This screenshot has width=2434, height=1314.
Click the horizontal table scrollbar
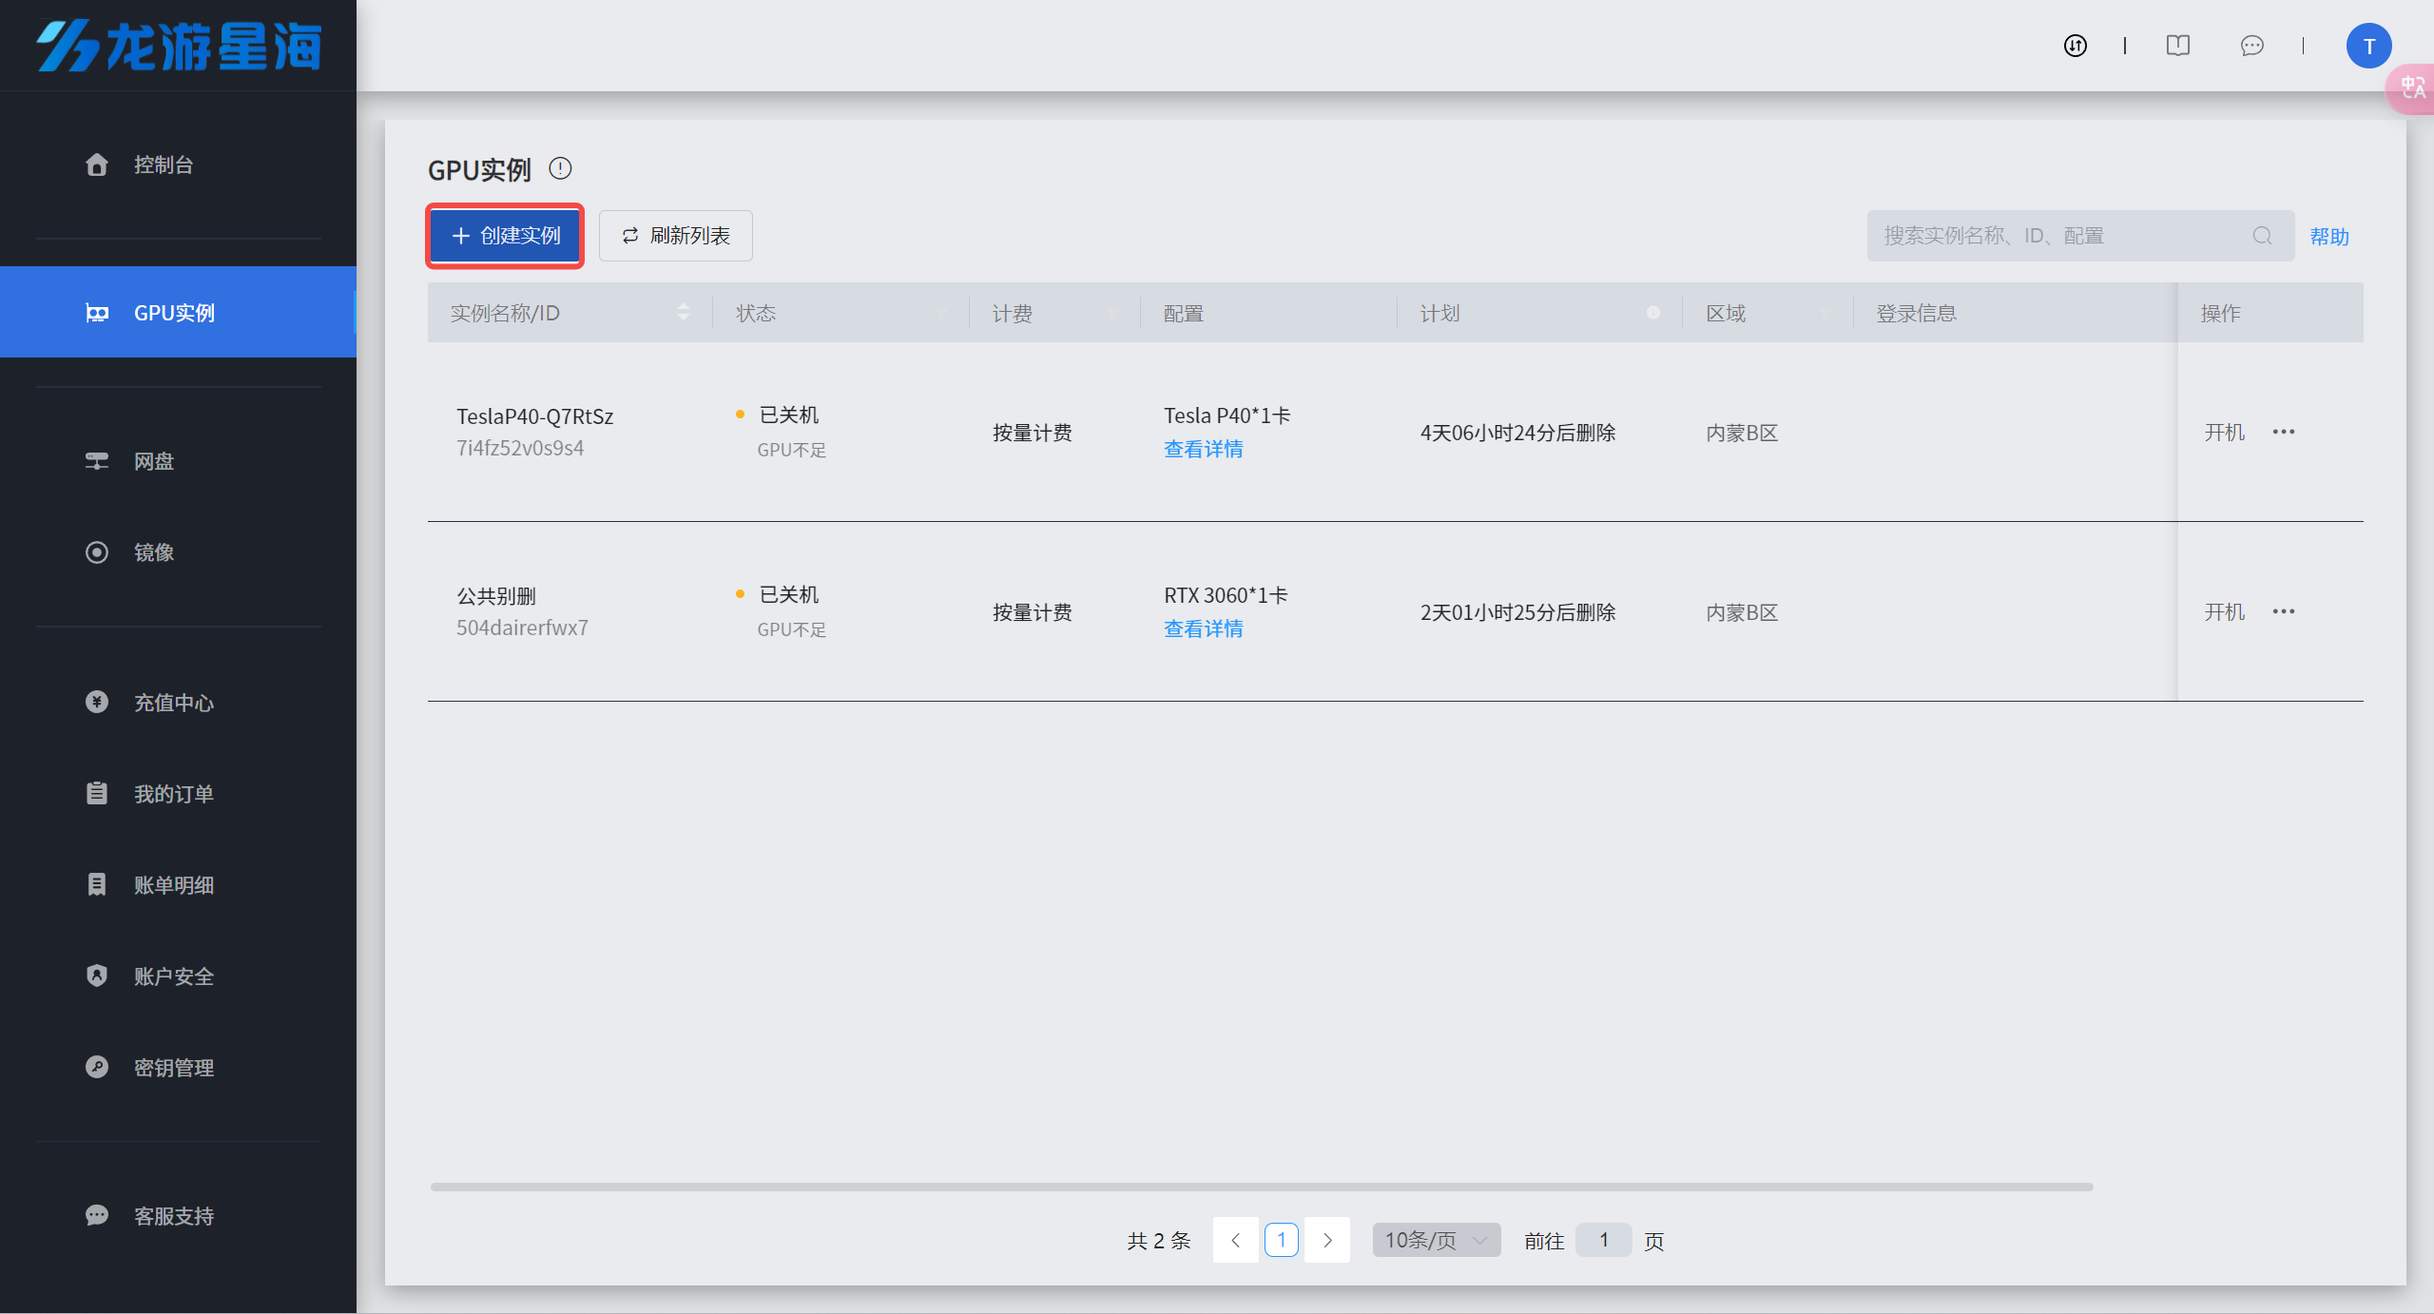(1261, 1187)
